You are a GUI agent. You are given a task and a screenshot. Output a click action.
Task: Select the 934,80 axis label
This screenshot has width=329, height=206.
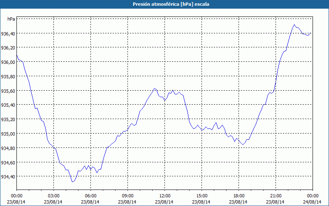[8, 148]
